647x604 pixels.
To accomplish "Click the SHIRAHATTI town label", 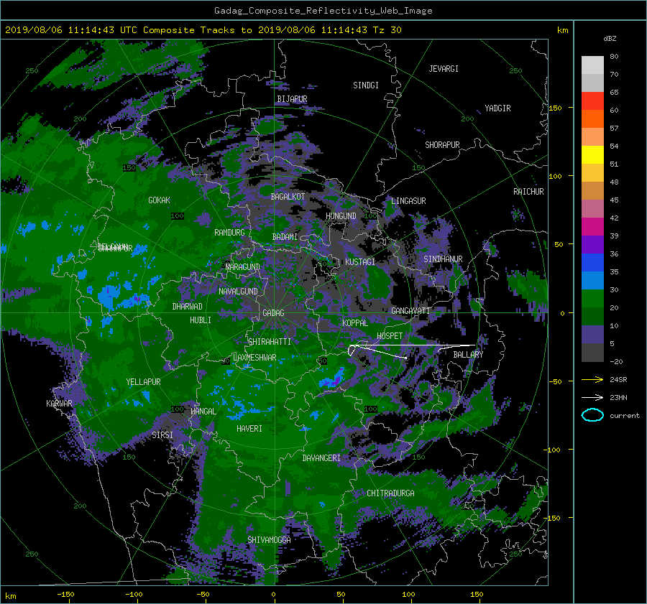I will [270, 342].
